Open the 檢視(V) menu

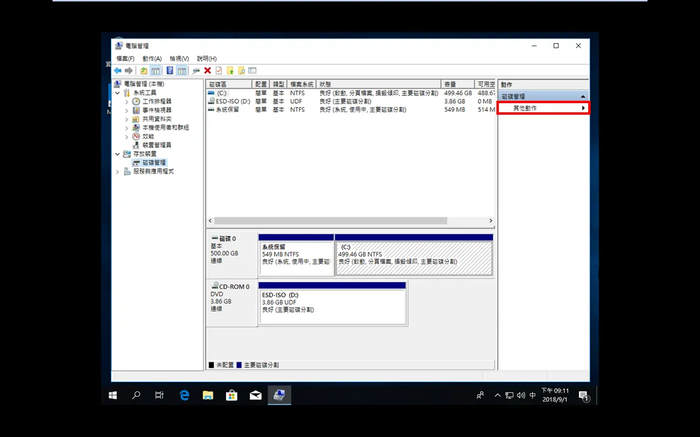tap(179, 58)
